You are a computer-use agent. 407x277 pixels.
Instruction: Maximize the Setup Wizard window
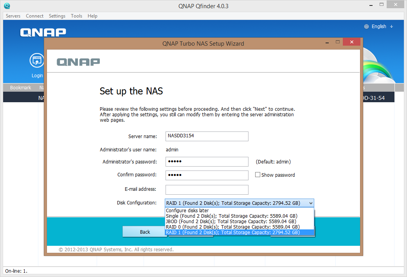click(x=338, y=42)
